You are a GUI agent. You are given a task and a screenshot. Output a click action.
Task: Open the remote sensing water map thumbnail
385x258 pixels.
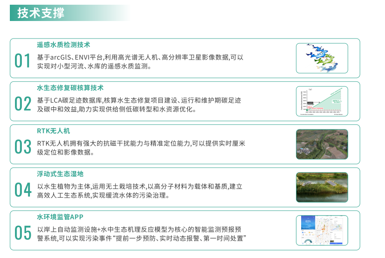pos(322,58)
